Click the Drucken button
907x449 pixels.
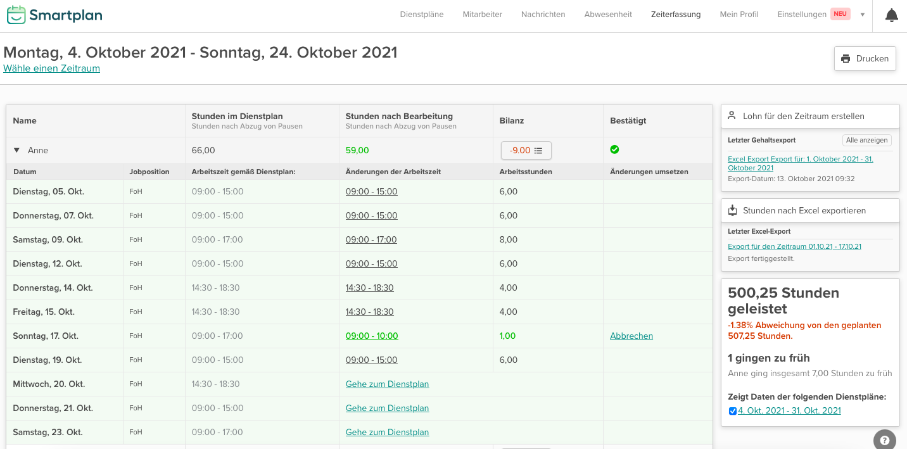click(865, 58)
